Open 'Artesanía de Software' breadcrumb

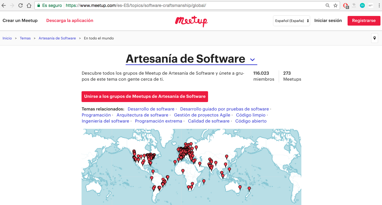click(x=57, y=38)
